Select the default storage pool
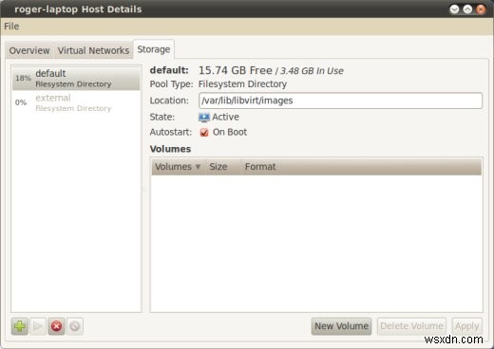Image resolution: width=494 pixels, height=349 pixels. tap(76, 78)
